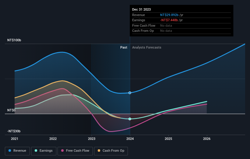
Task: Select the 2021 x-axis label
Action: (15, 139)
